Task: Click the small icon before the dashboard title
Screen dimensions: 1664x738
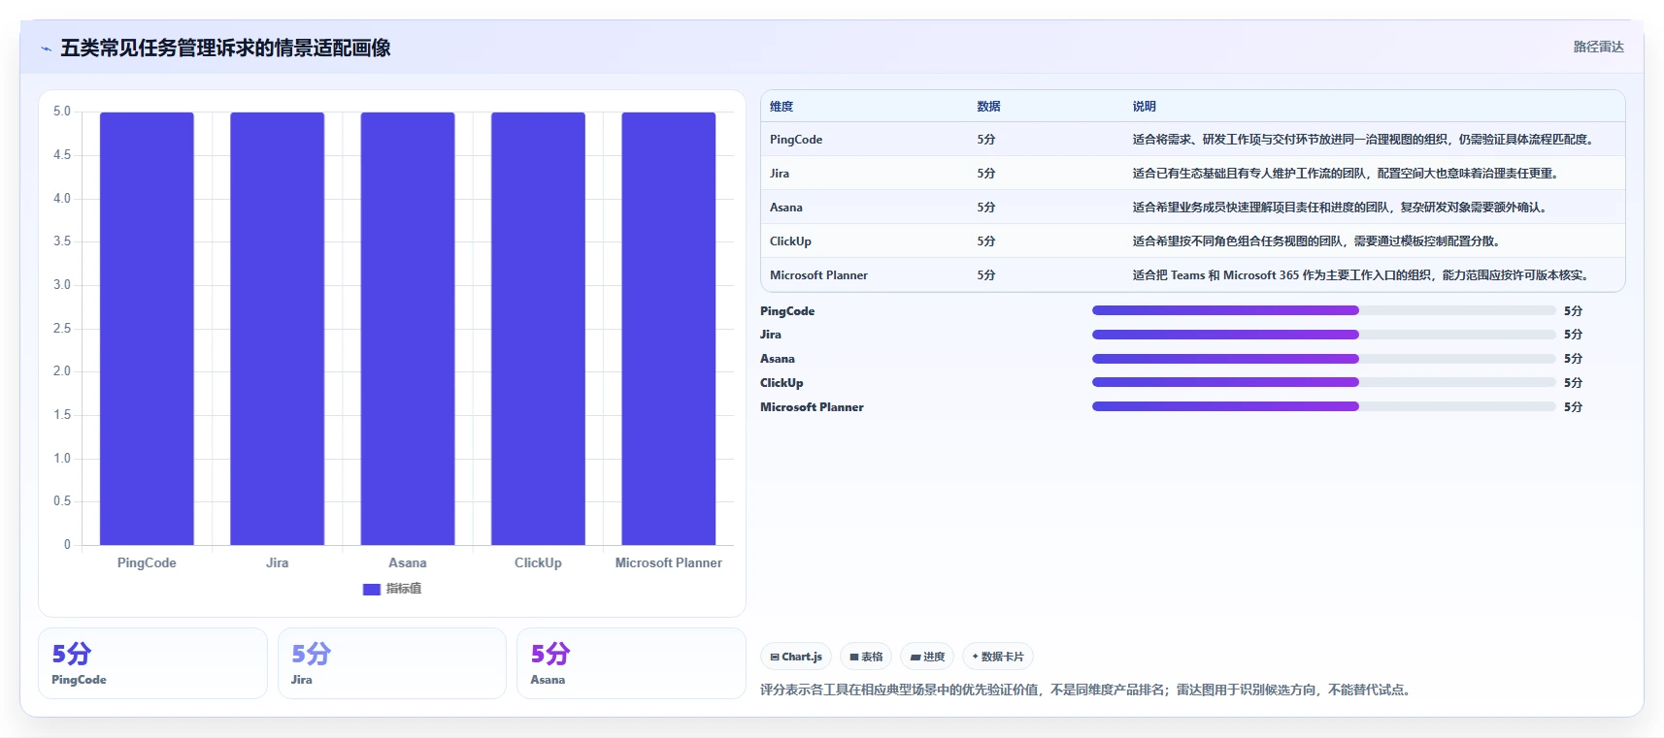Action: pos(46,48)
